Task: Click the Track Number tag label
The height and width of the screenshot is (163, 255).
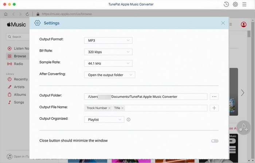Action: pos(97,108)
